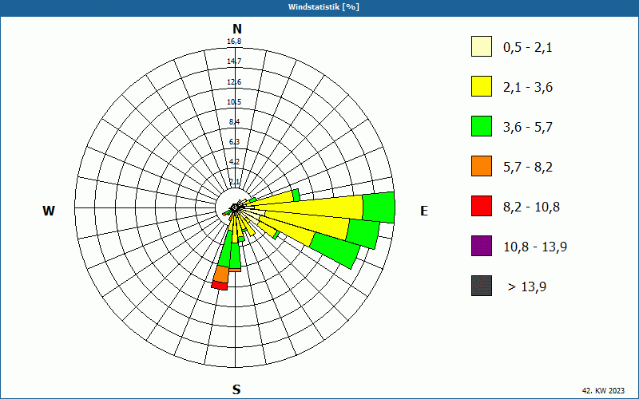Click the green 3,6 - 5,7 legend swatch
Screen dimensions: 639x399
click(482, 126)
